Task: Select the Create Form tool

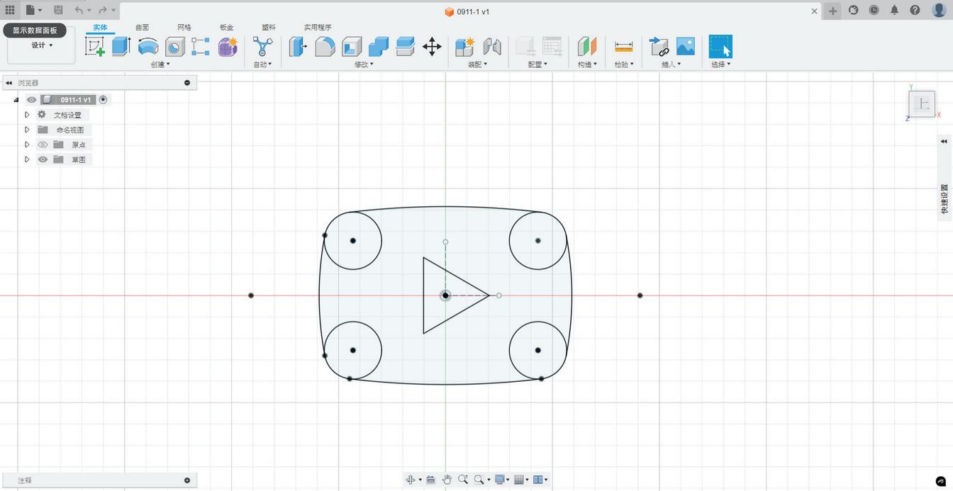Action: click(228, 47)
